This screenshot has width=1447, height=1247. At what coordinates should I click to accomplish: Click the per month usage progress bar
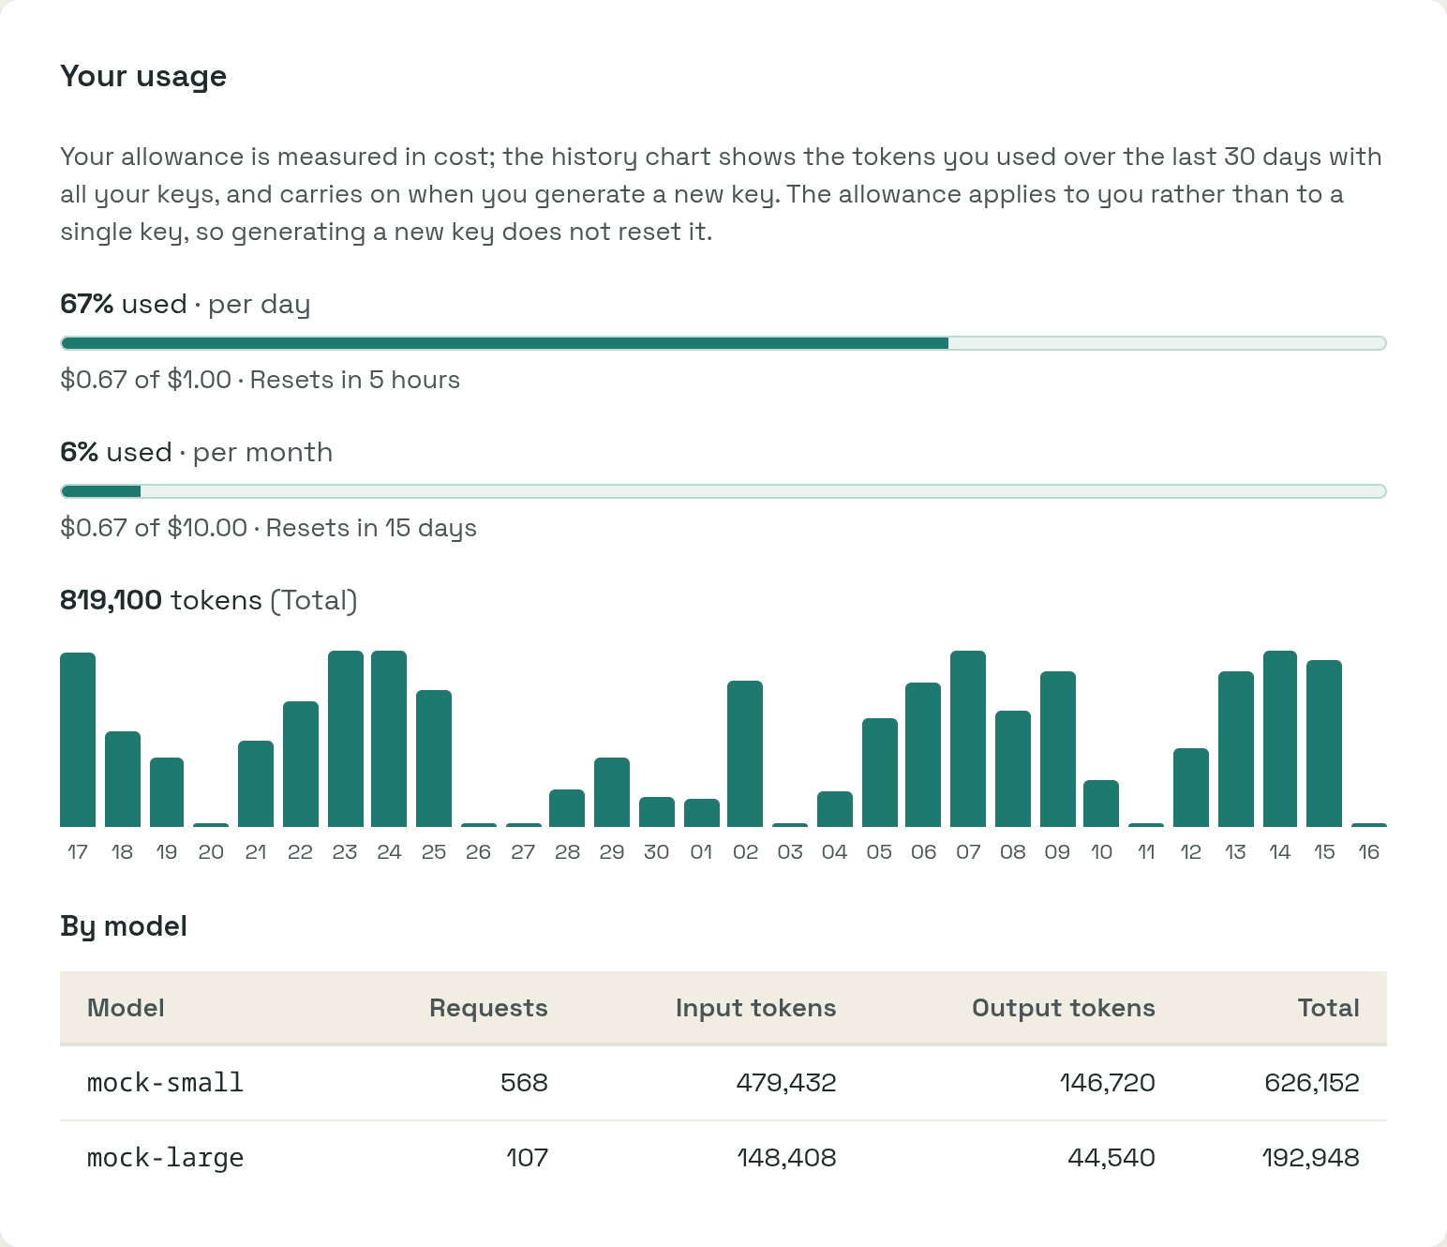click(x=723, y=491)
